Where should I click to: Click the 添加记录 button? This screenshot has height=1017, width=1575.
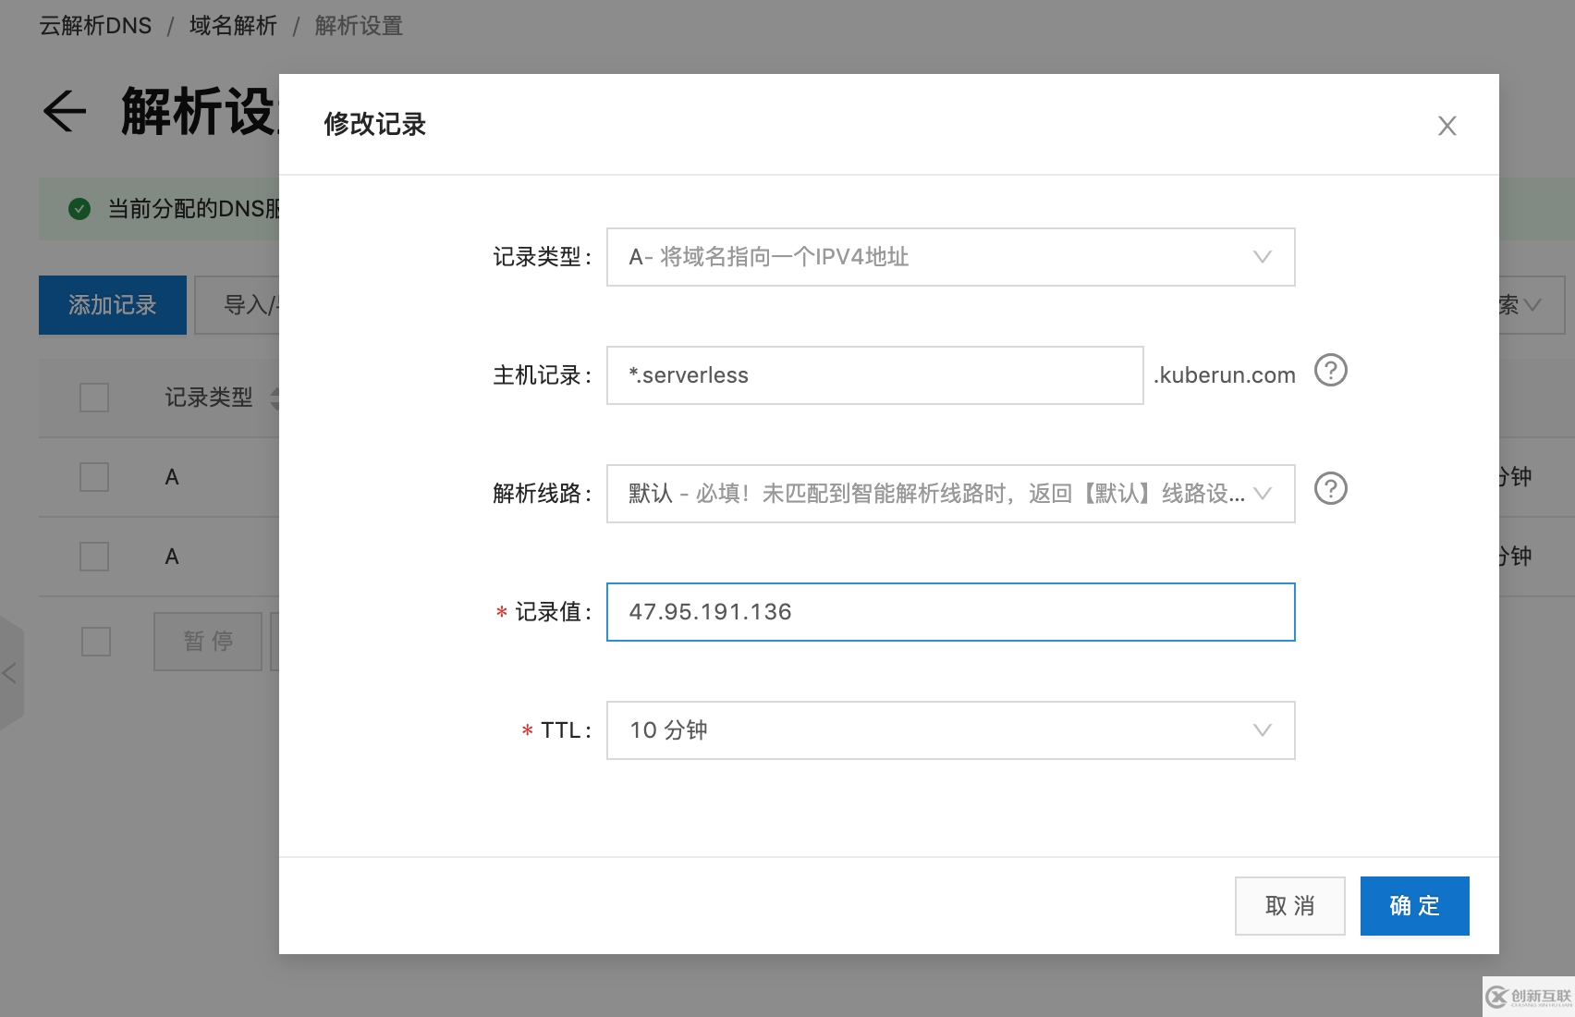click(113, 305)
